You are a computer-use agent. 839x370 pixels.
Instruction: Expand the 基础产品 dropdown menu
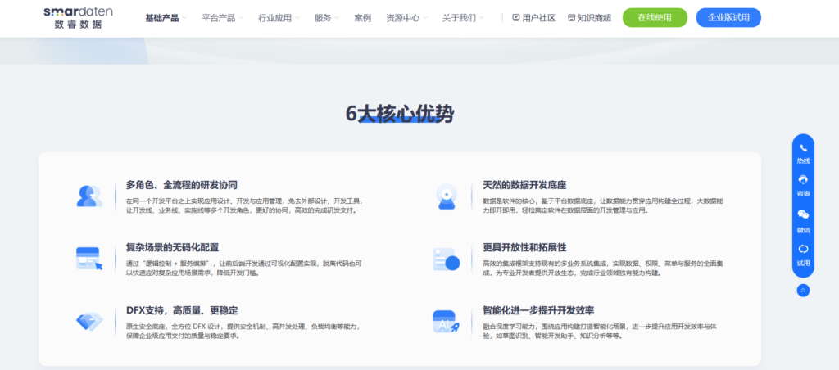(166, 17)
